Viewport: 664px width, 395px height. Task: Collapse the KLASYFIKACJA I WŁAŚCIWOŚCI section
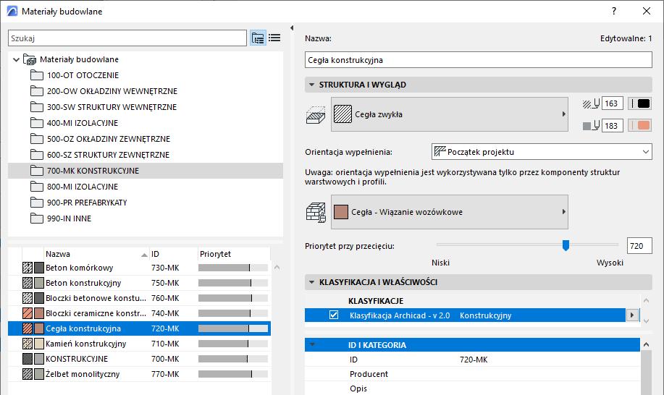[311, 282]
